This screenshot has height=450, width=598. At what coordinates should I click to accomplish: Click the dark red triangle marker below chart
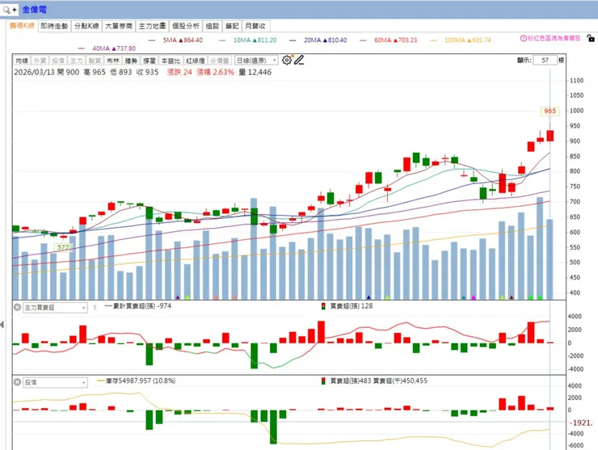point(512,297)
